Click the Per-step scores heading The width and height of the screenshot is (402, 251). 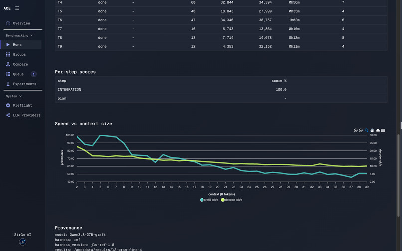(75, 72)
